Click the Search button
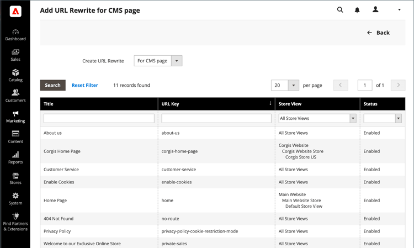Image resolution: width=414 pixels, height=248 pixels. click(x=53, y=85)
